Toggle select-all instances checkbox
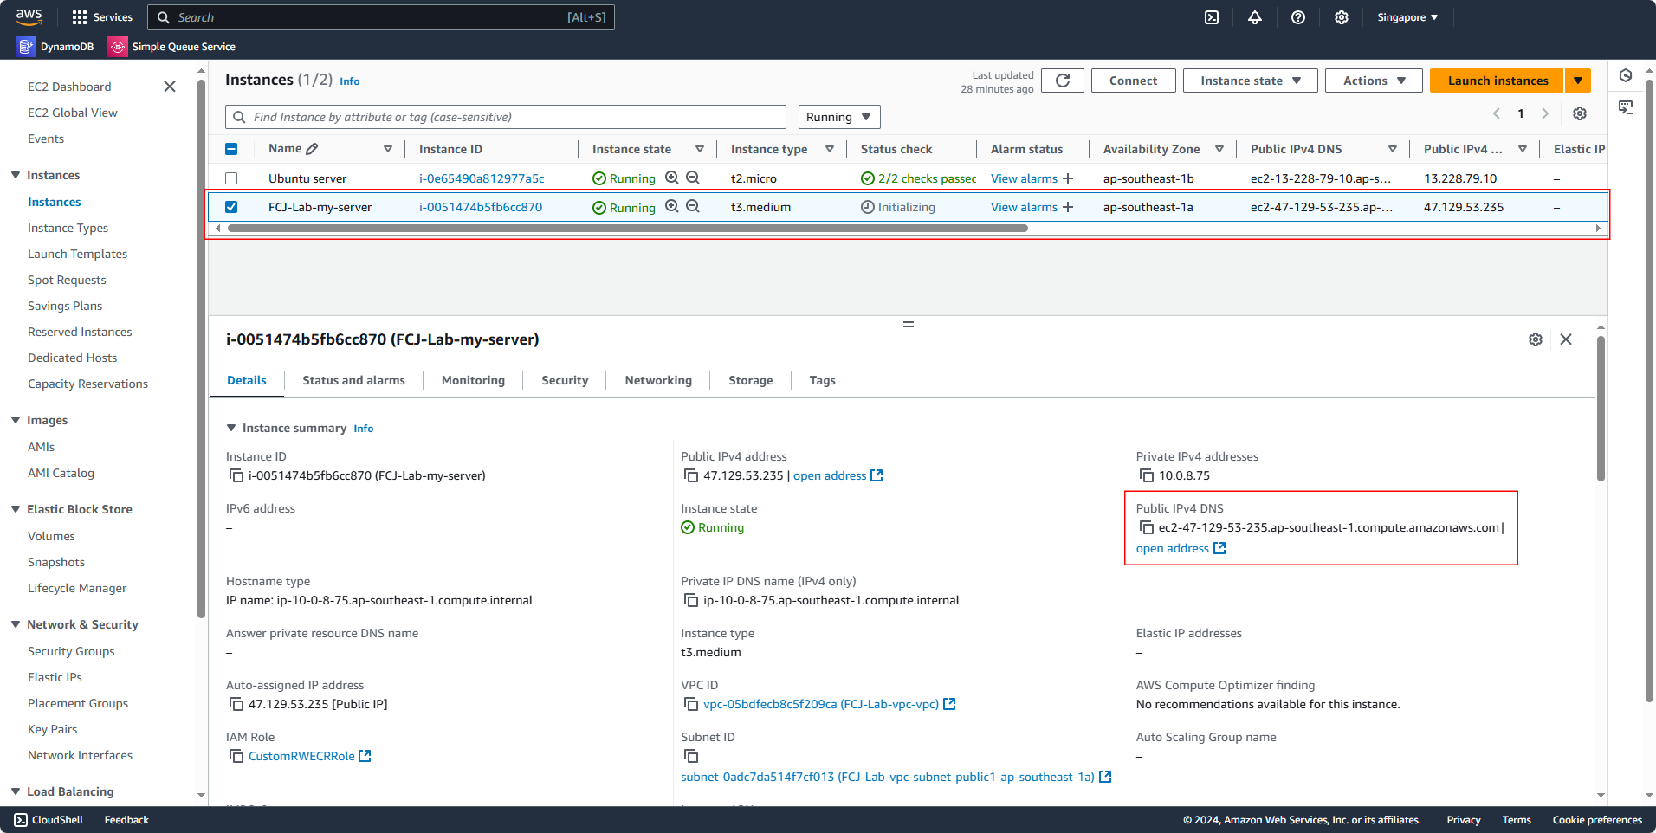 (x=231, y=149)
